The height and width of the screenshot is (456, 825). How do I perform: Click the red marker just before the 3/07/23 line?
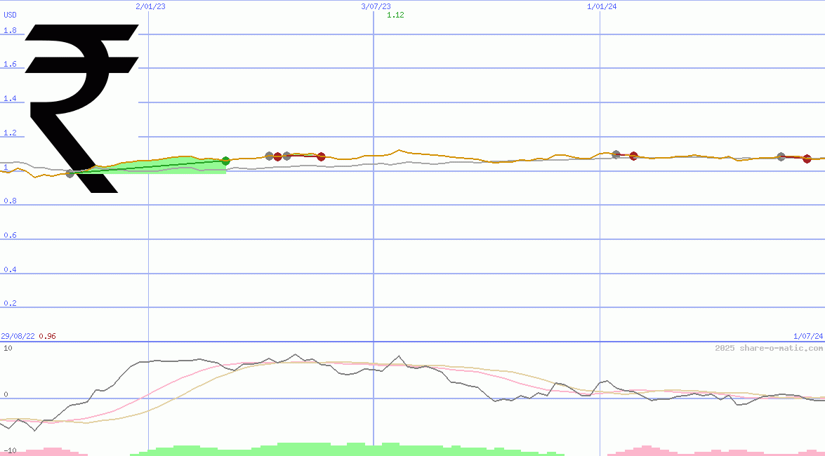[x=321, y=156]
